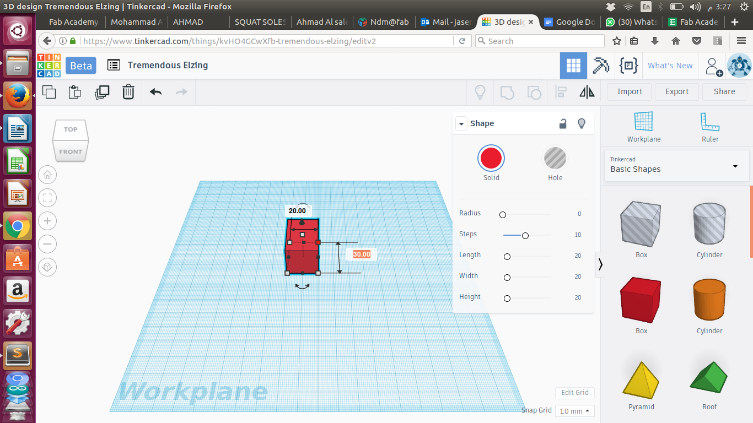753x423 pixels.
Task: Open the Blocks pickaxe mode
Action: [x=601, y=66]
